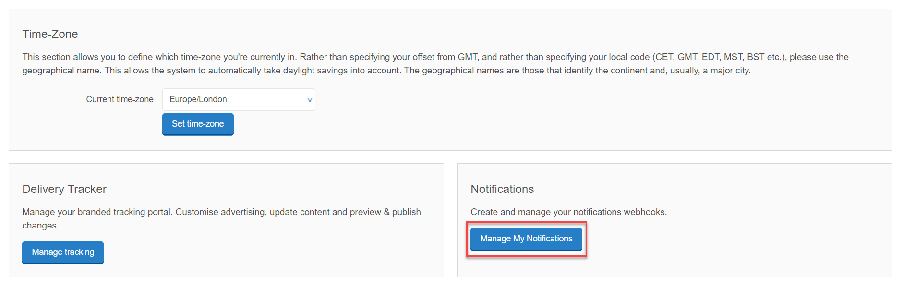Open the branded tracking portal manager
903x288 pixels.
click(62, 252)
